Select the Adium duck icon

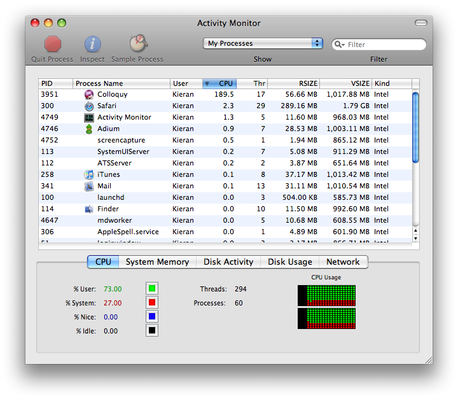pyautogui.click(x=89, y=129)
